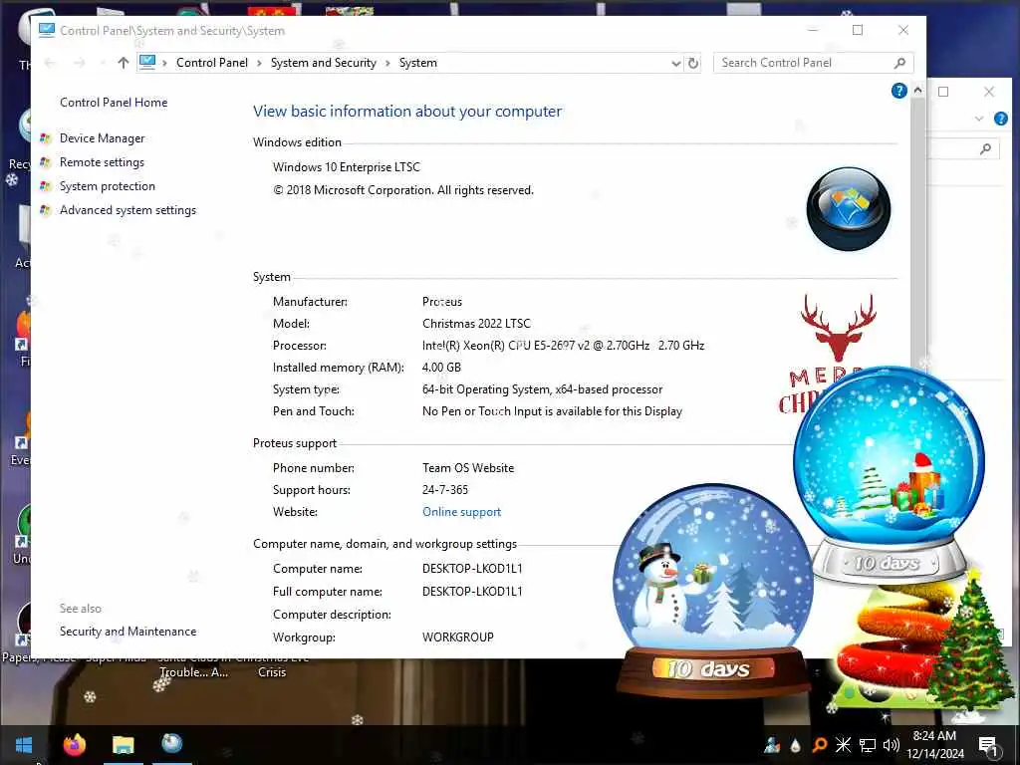Open network status tray icon
Screen dimensions: 1020x765
[x=868, y=745]
